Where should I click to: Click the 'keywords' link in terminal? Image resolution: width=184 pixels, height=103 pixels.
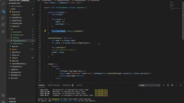coord(55,99)
